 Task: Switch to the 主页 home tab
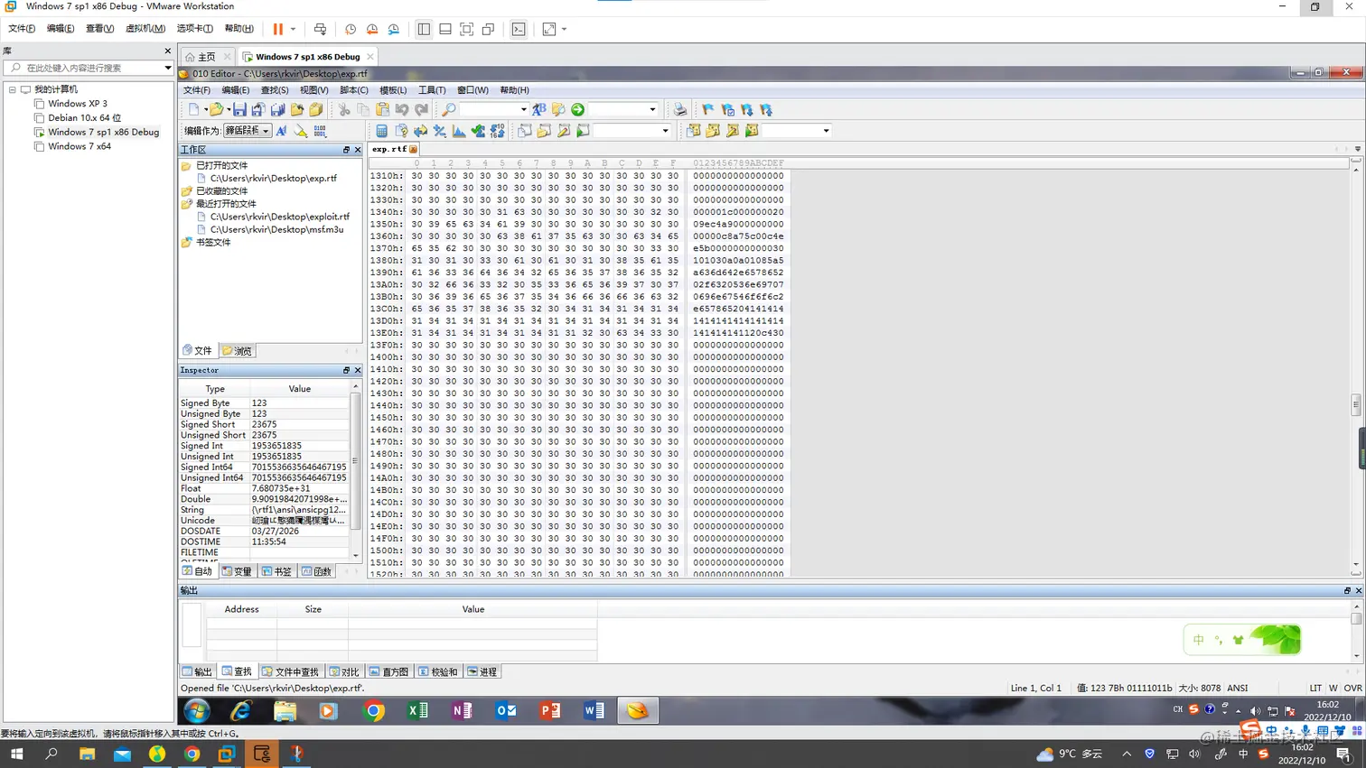[x=207, y=56]
